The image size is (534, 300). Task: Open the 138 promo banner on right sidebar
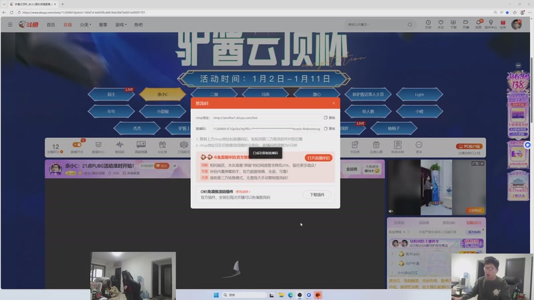tap(518, 81)
